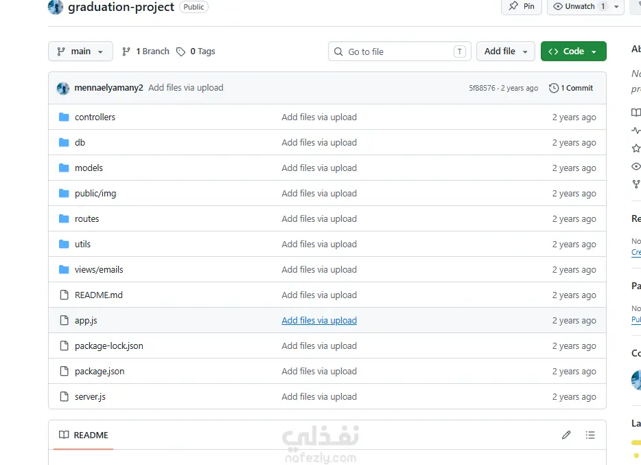This screenshot has height=465, width=641.
Task: Click the pin icon on Pin button
Action: [513, 5]
